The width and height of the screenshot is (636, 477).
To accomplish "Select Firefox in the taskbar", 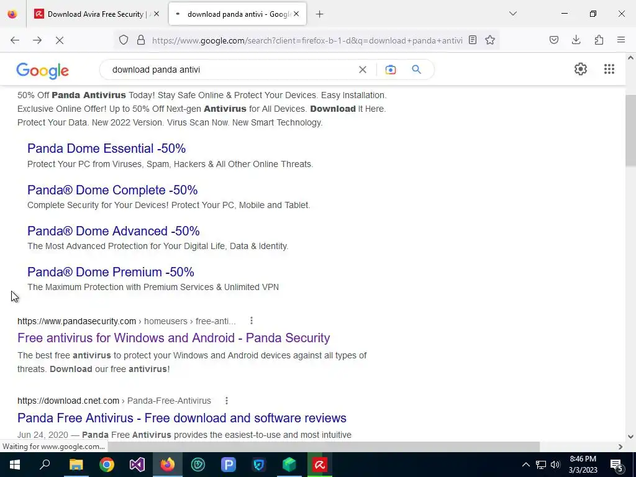I will click(168, 465).
